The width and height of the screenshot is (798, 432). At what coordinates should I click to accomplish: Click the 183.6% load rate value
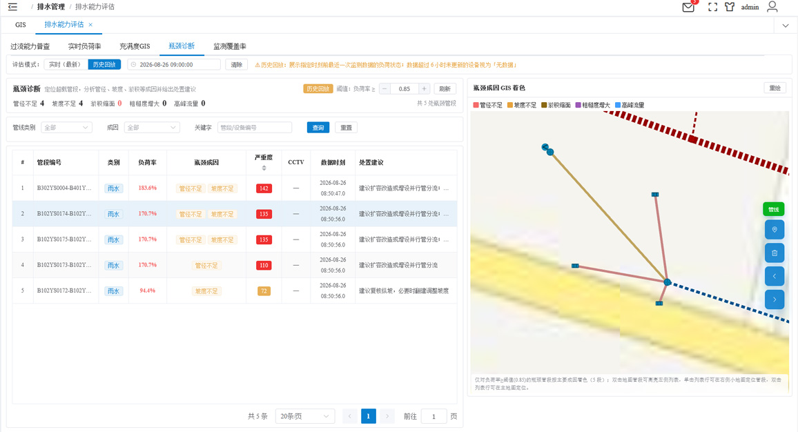[x=148, y=188]
